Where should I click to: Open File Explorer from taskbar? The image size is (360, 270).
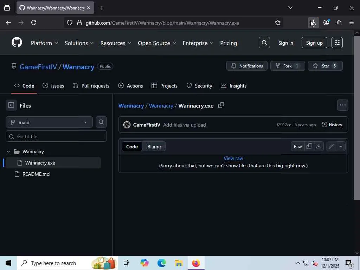tap(178, 263)
